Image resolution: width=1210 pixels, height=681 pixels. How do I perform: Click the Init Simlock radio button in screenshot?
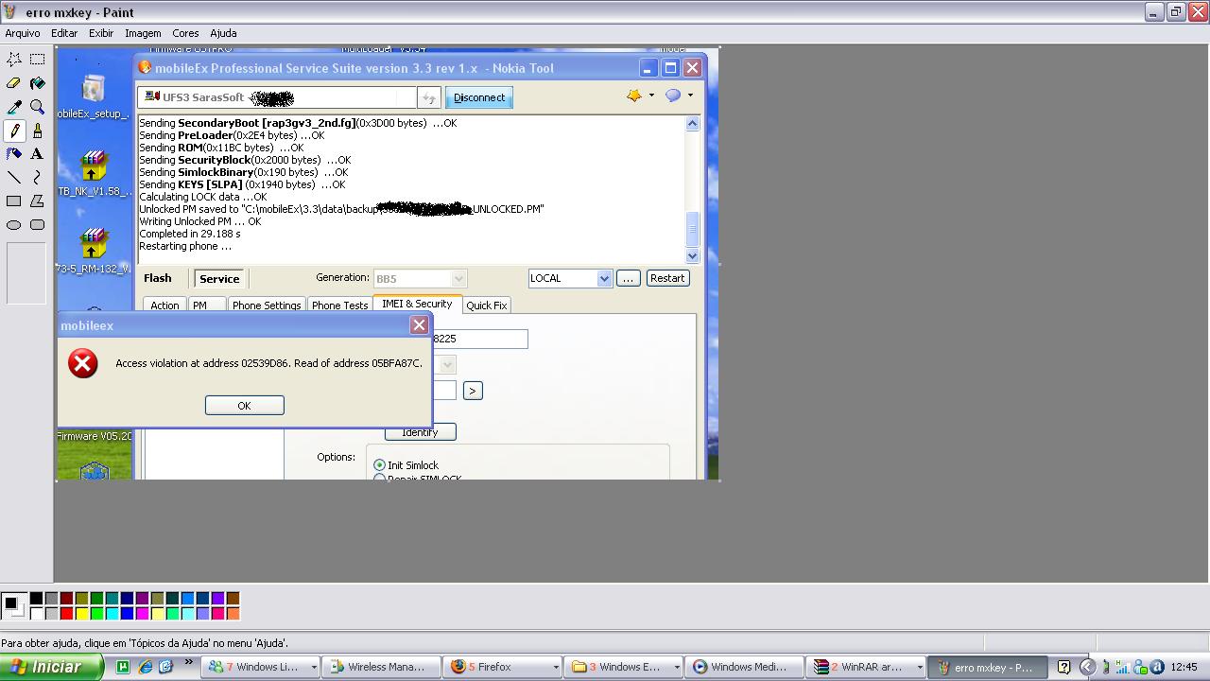(380, 465)
